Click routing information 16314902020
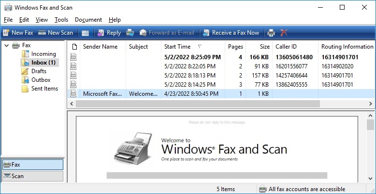Viewport: 376px width, 194px height. (x=337, y=66)
